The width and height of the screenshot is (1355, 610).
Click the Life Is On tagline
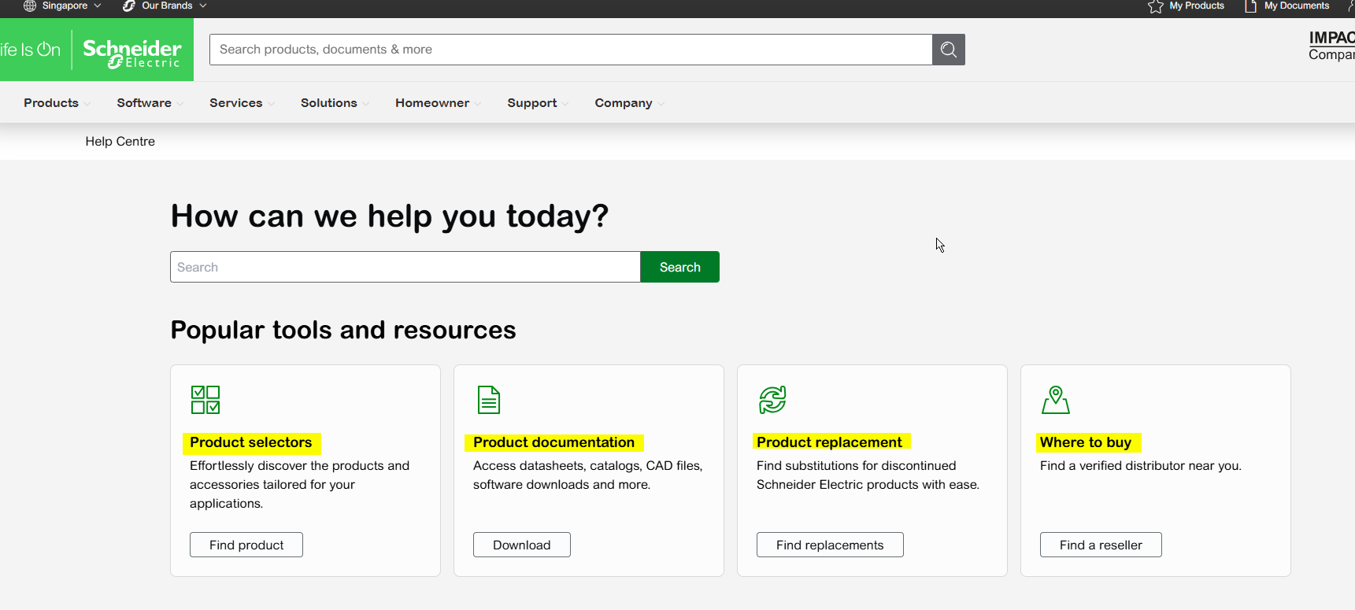(30, 50)
